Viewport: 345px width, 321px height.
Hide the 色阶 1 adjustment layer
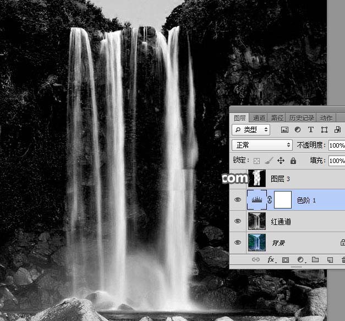pos(238,200)
